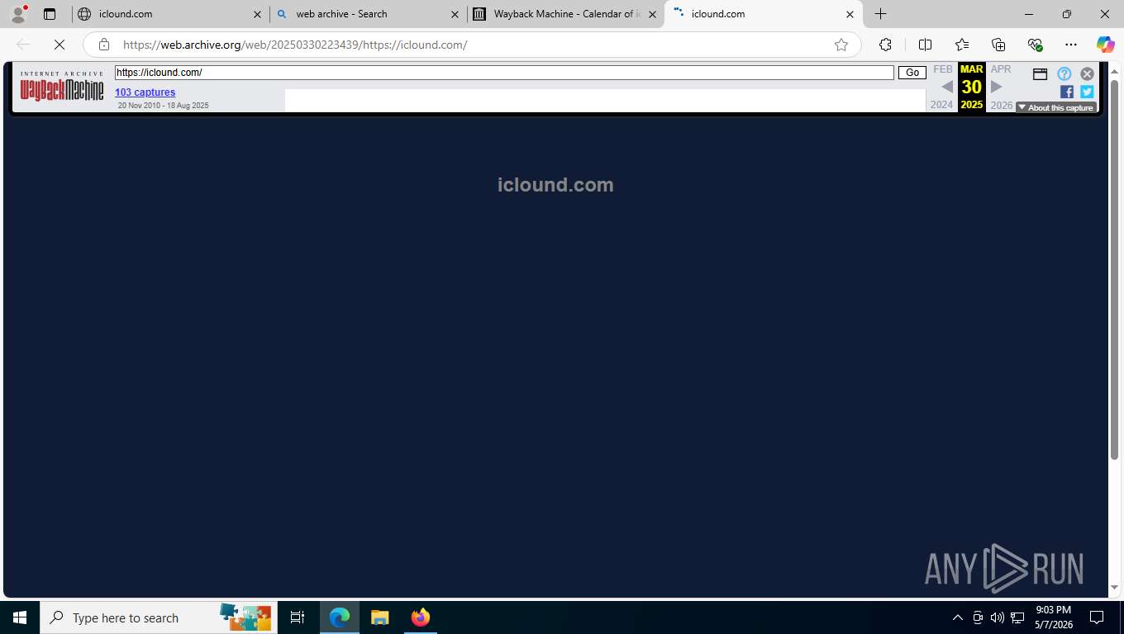The width and height of the screenshot is (1124, 634).
Task: Open Firefox taskbar icon
Action: [421, 617]
